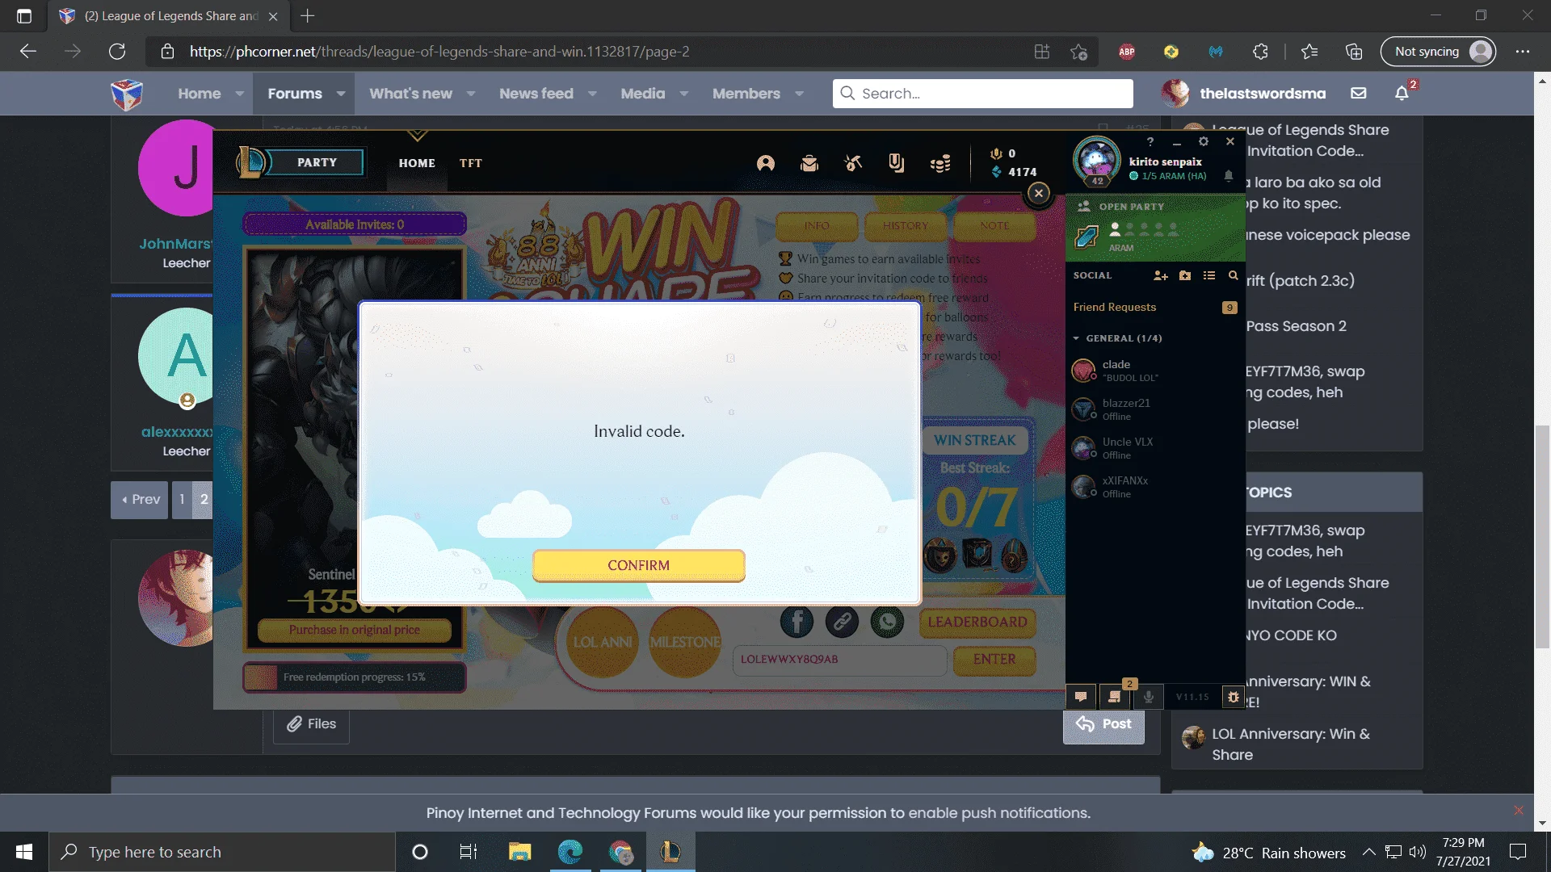
Task: Click the kirito senpaix profile avatar
Action: 1096,161
